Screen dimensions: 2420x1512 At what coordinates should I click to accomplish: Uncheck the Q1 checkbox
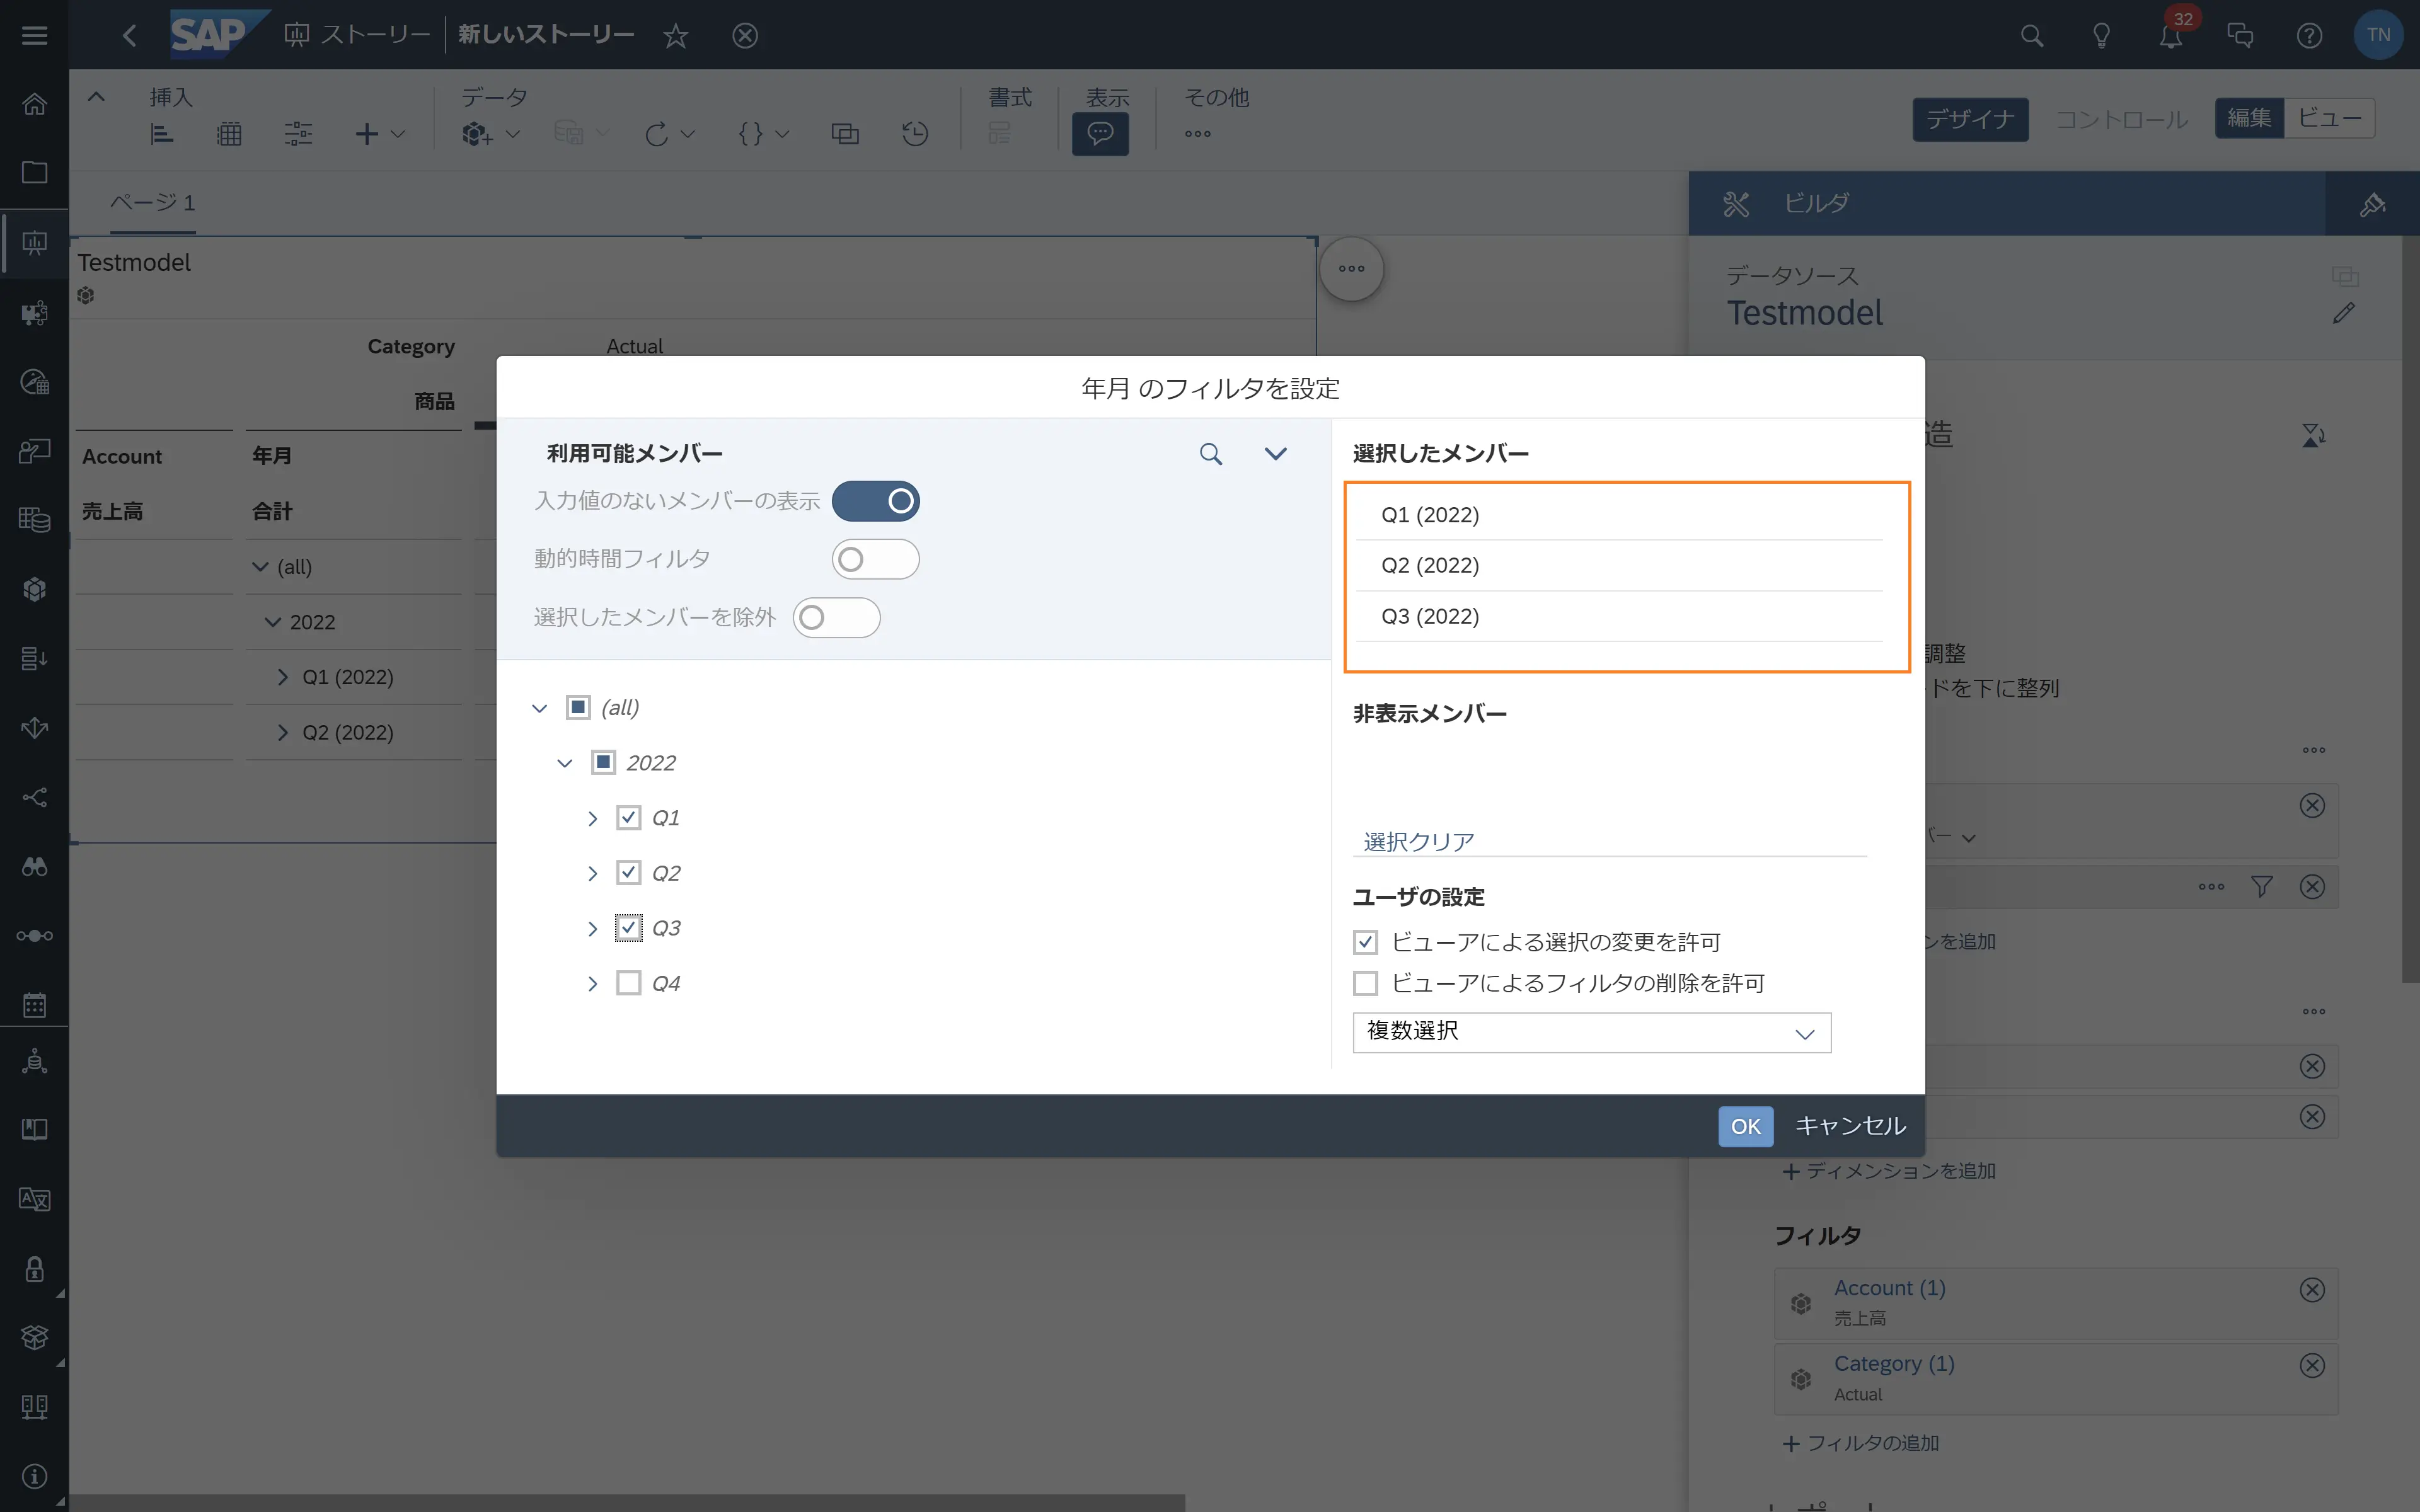628,818
